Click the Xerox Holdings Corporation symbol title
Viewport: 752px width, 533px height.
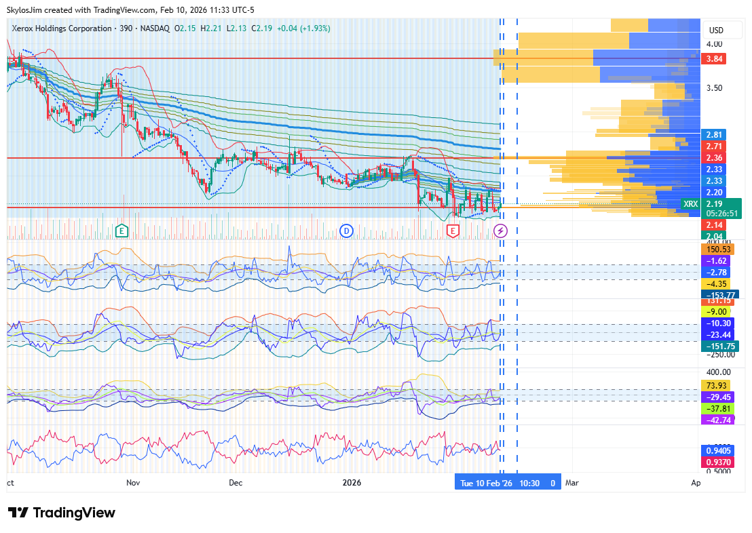pos(60,28)
